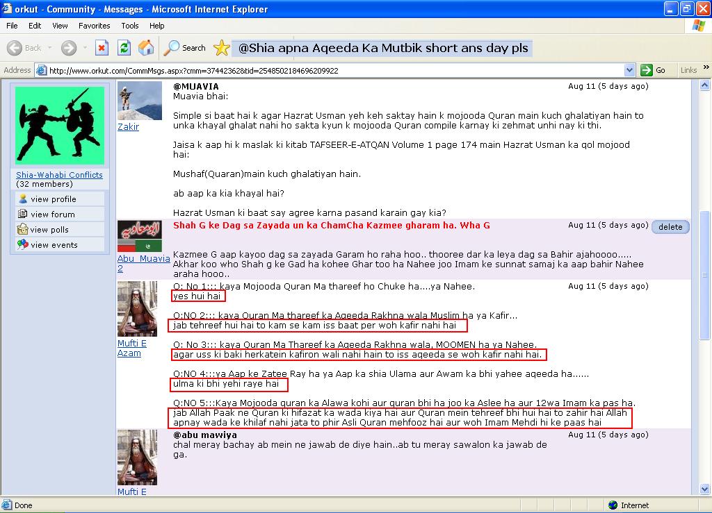
Task: Go to the Home page icon
Action: click(x=146, y=48)
